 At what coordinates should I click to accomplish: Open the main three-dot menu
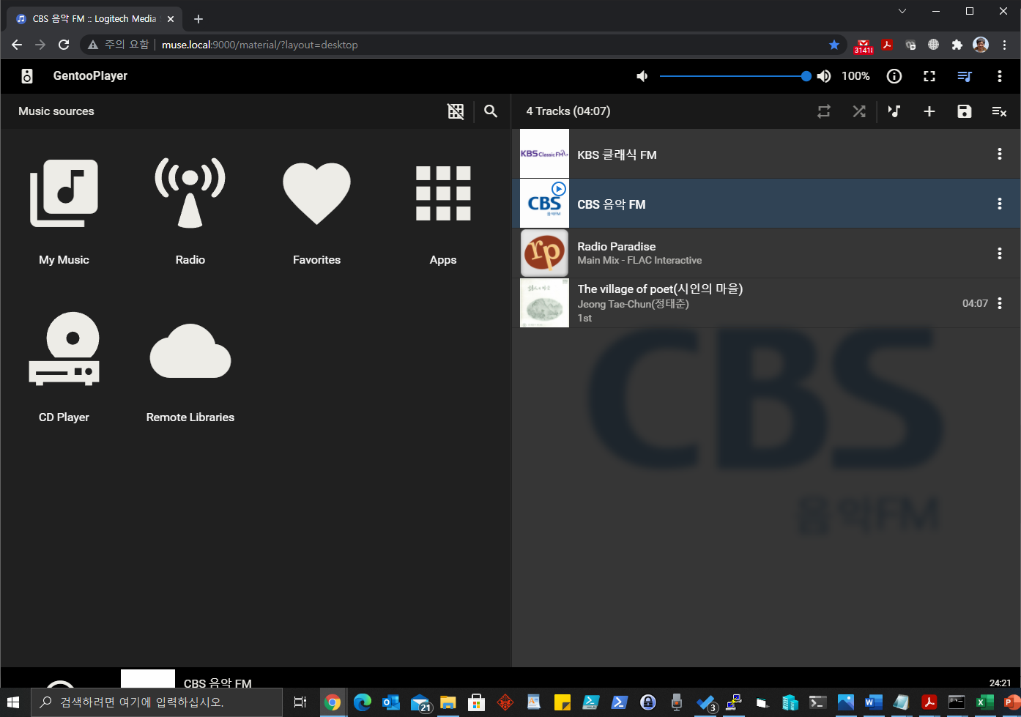[x=1000, y=76]
